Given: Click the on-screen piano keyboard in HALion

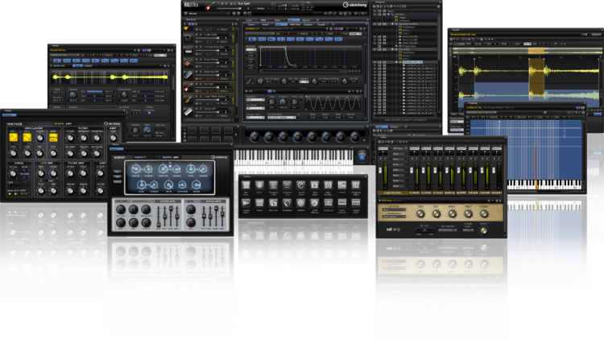Looking at the screenshot, I should (x=293, y=158).
